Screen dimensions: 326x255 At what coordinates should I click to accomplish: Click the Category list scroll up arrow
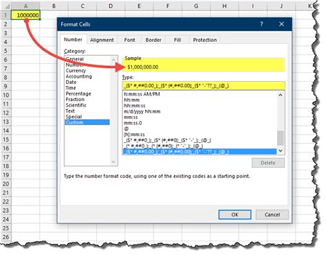113,60
